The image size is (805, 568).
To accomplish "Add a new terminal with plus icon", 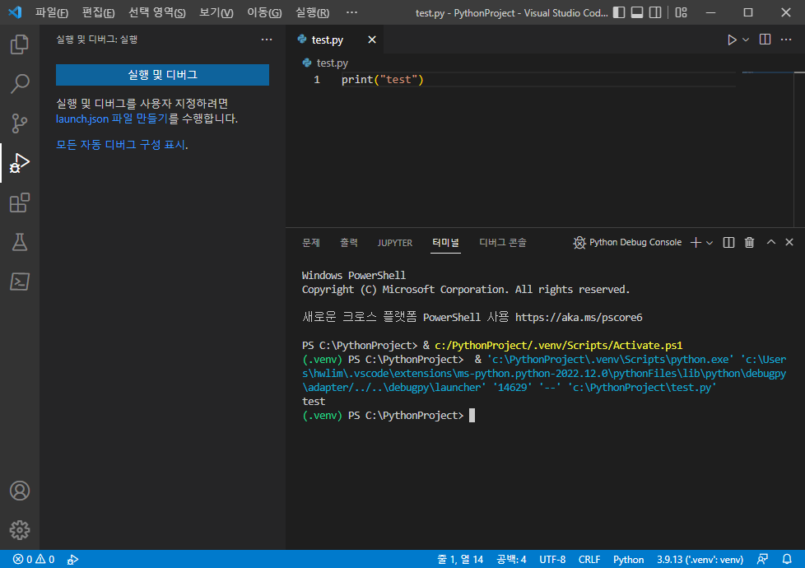I will (x=696, y=242).
